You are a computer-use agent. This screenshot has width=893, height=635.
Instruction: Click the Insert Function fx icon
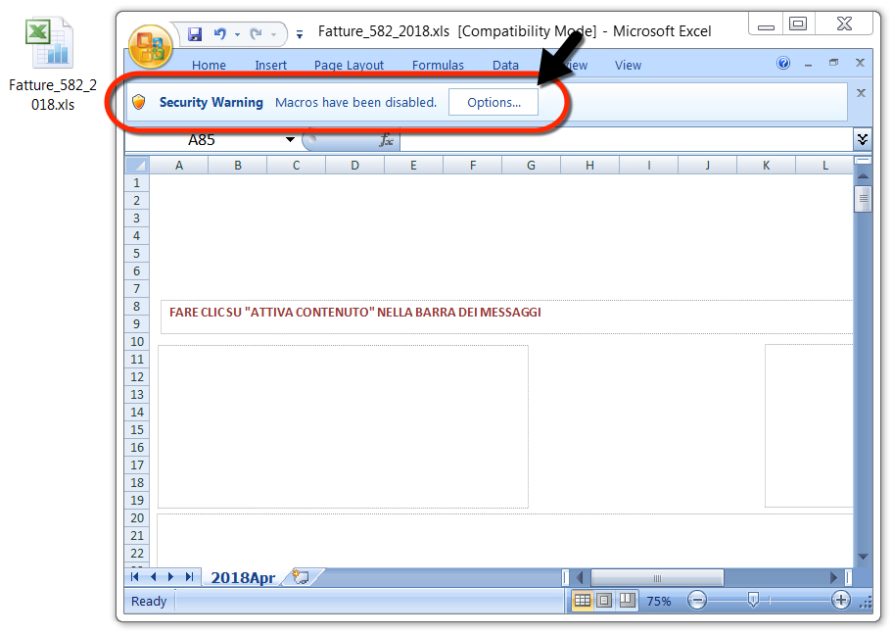[x=387, y=140]
